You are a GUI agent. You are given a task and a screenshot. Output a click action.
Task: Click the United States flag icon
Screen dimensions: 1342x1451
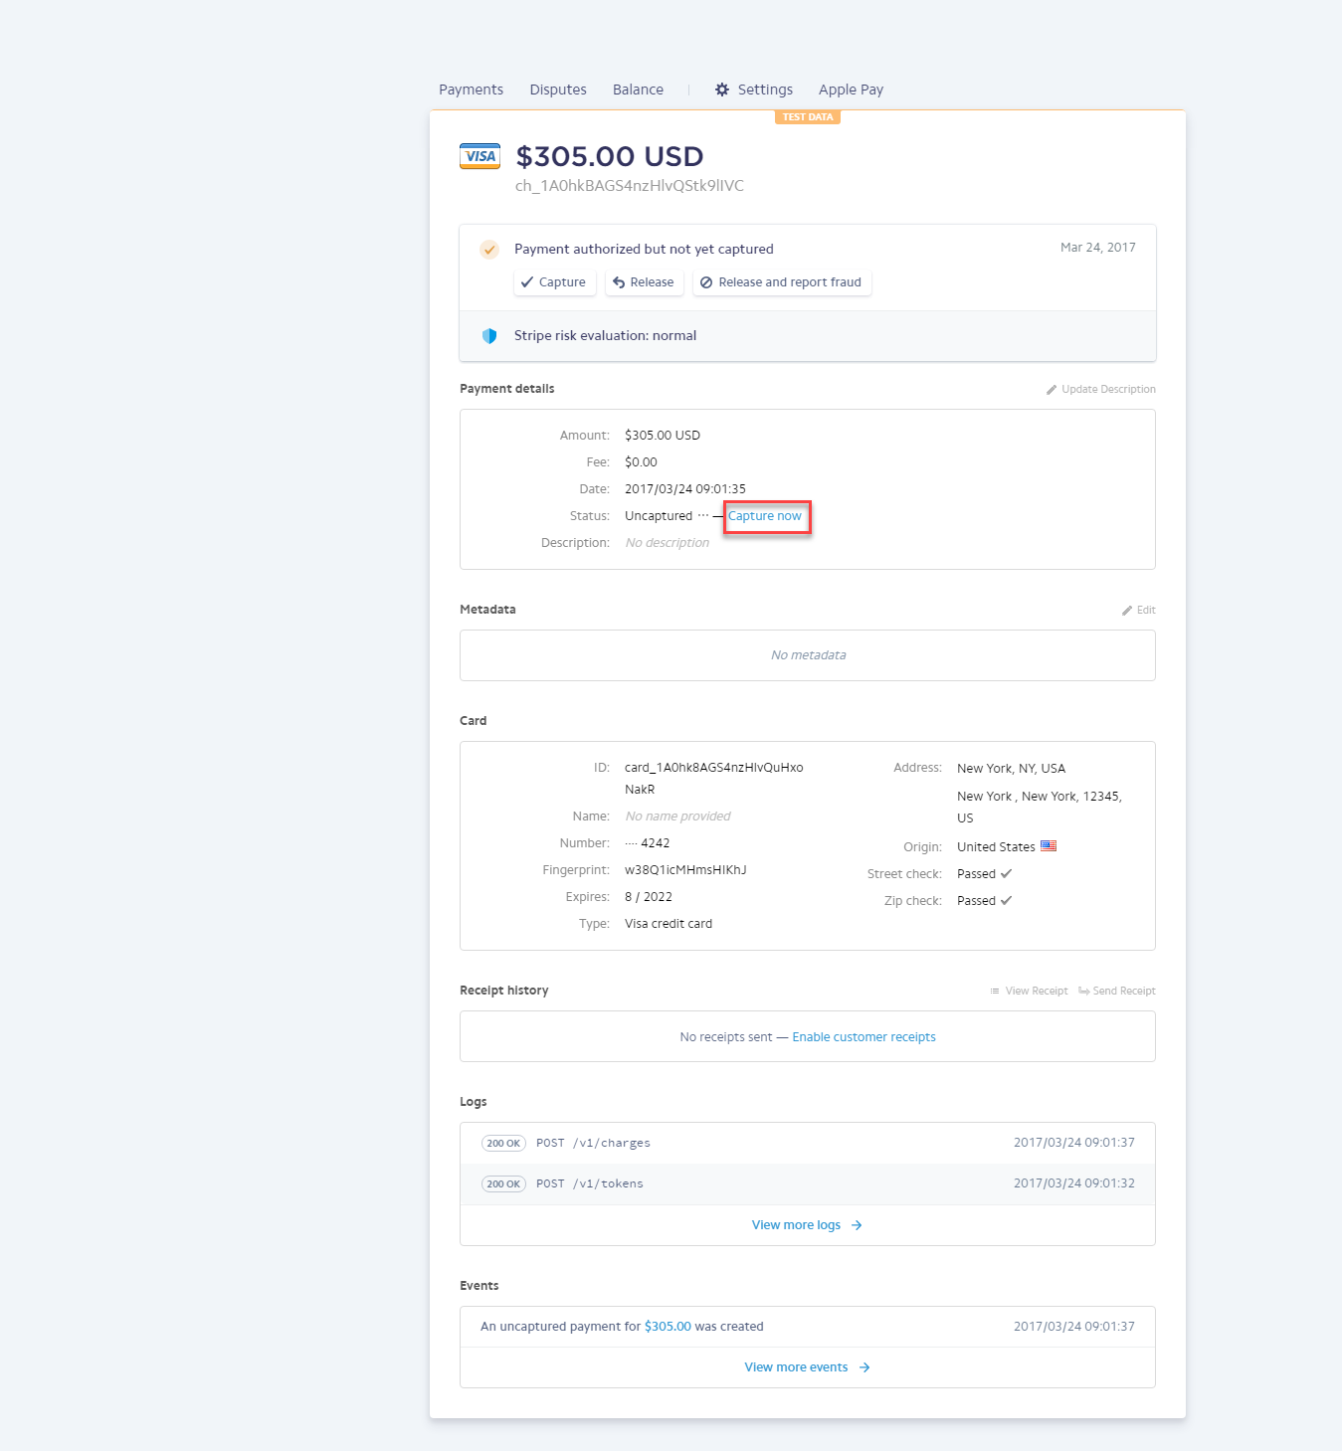pyautogui.click(x=1049, y=846)
